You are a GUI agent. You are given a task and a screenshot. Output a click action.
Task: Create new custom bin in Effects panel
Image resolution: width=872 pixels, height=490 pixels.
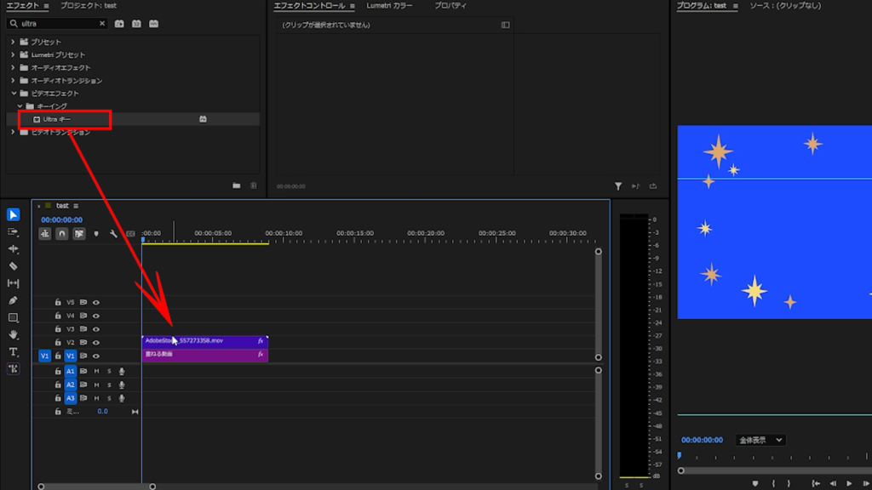coord(237,185)
